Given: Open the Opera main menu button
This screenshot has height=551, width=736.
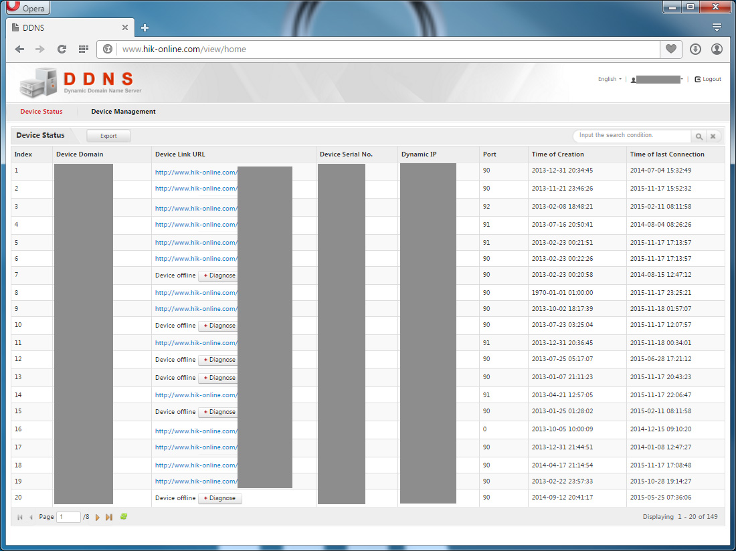Looking at the screenshot, I should (x=27, y=7).
